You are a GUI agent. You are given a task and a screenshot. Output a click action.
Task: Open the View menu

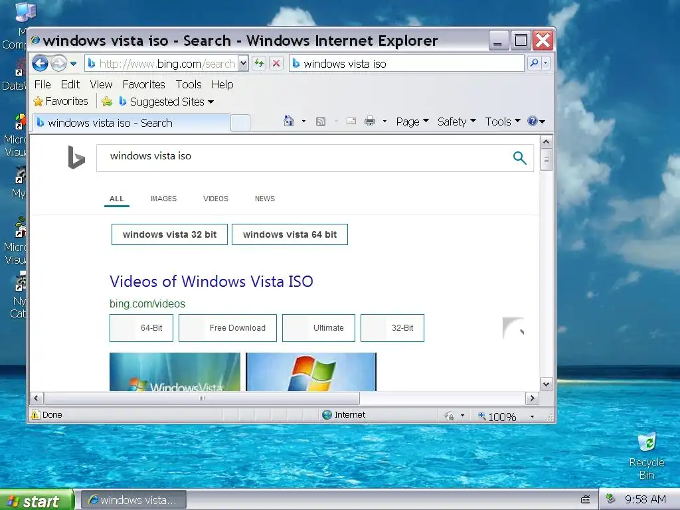(x=101, y=84)
